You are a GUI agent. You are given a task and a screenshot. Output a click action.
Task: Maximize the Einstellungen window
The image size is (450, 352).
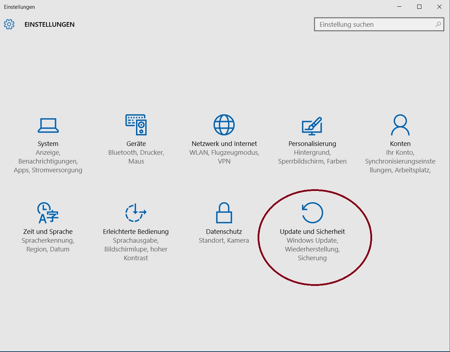pyautogui.click(x=419, y=7)
